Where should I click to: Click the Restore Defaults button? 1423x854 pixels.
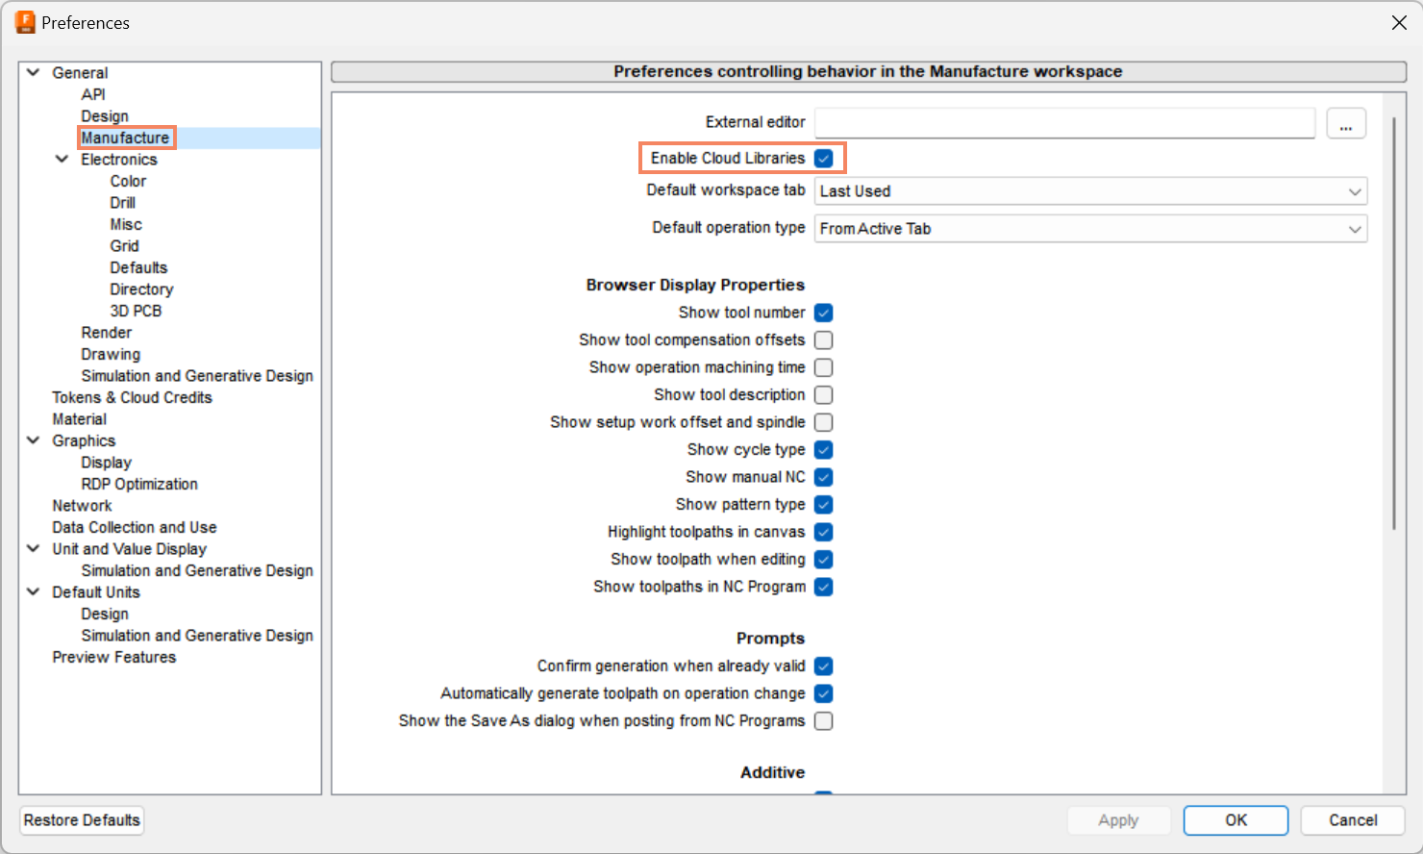[81, 820]
